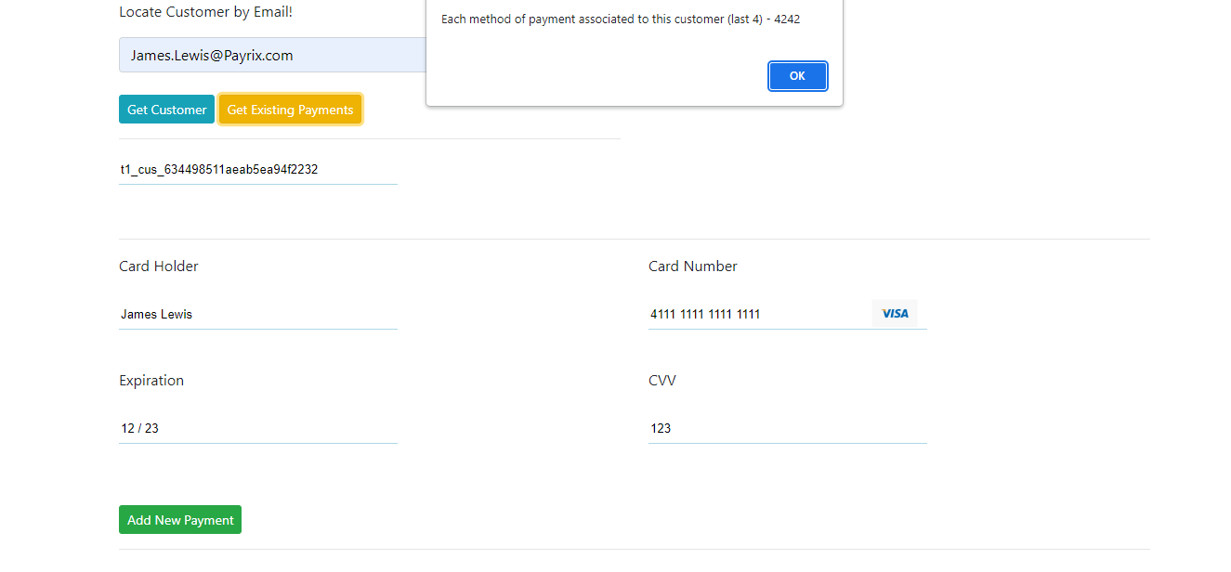Focus the James.Lewis@Payrix.com email field

click(272, 55)
